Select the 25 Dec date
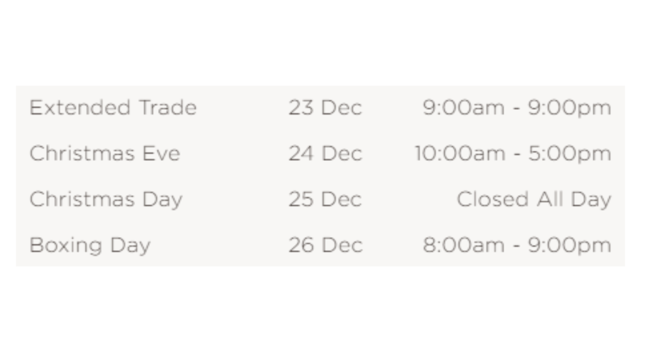Screen dimensions: 648x356 point(325,199)
